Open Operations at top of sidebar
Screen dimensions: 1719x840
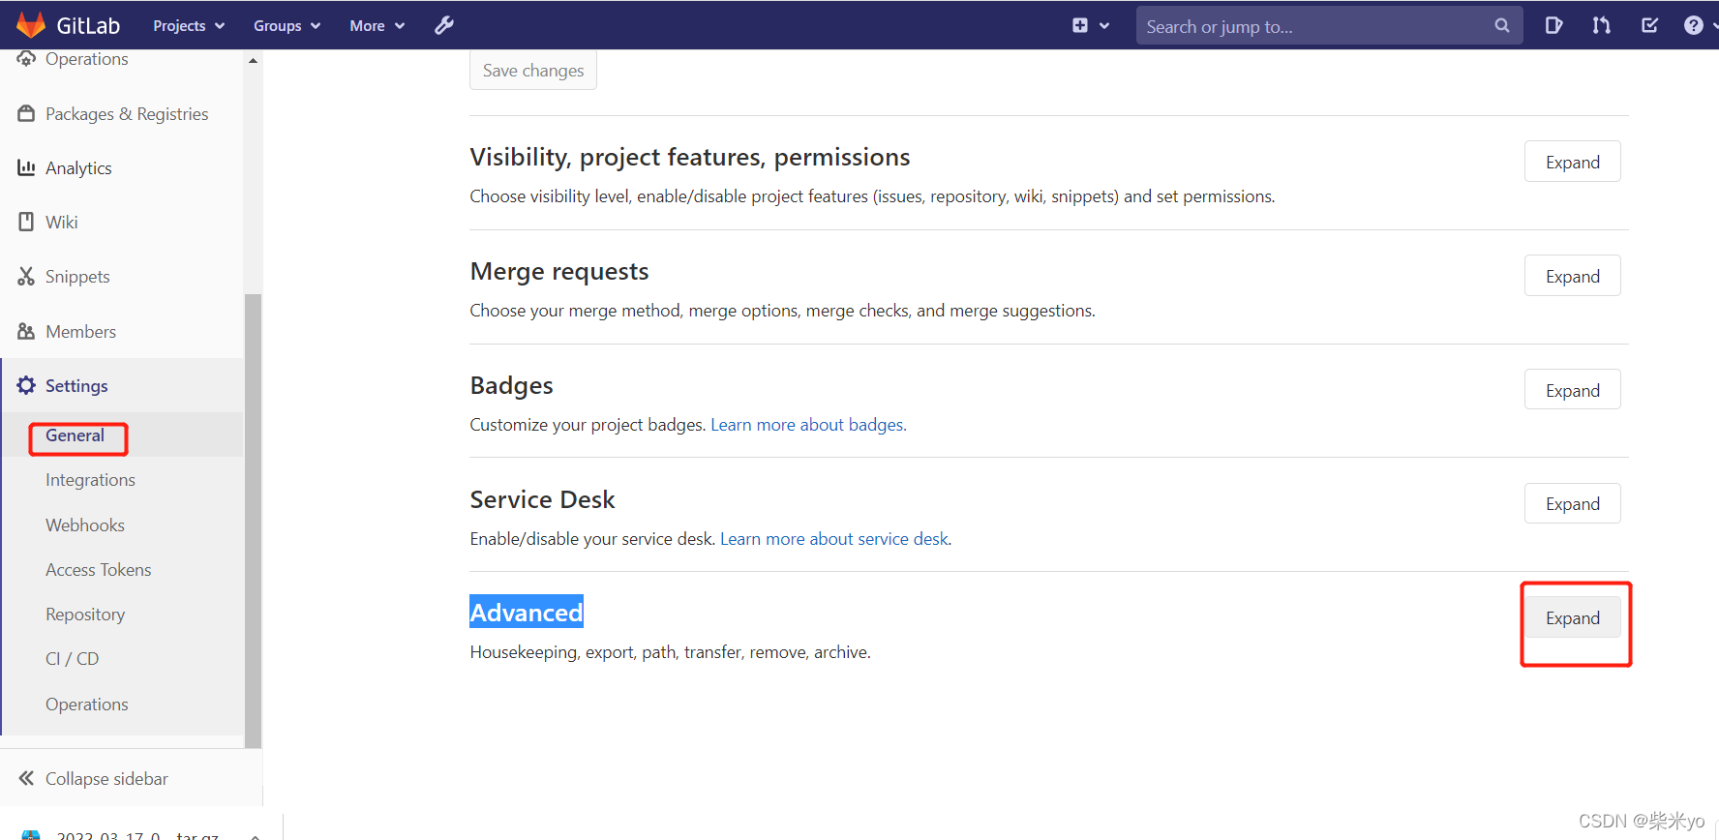86,59
